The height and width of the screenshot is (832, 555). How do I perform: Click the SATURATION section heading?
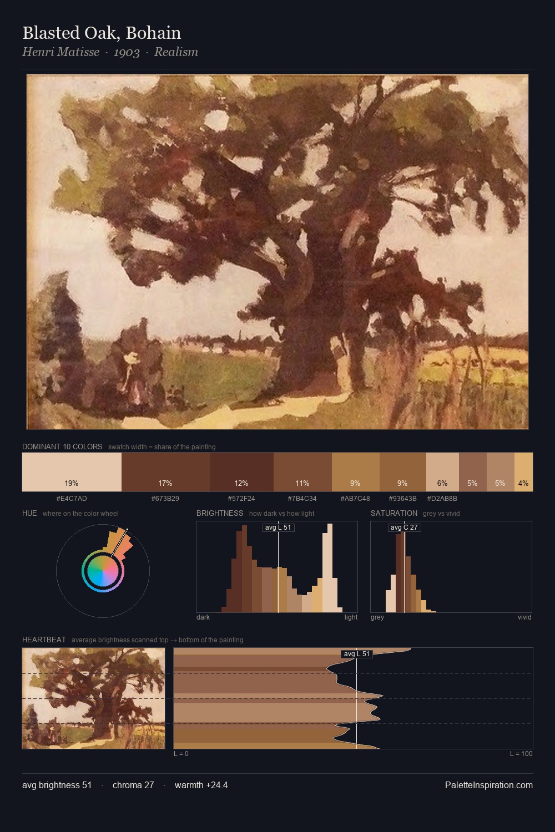pyautogui.click(x=394, y=513)
